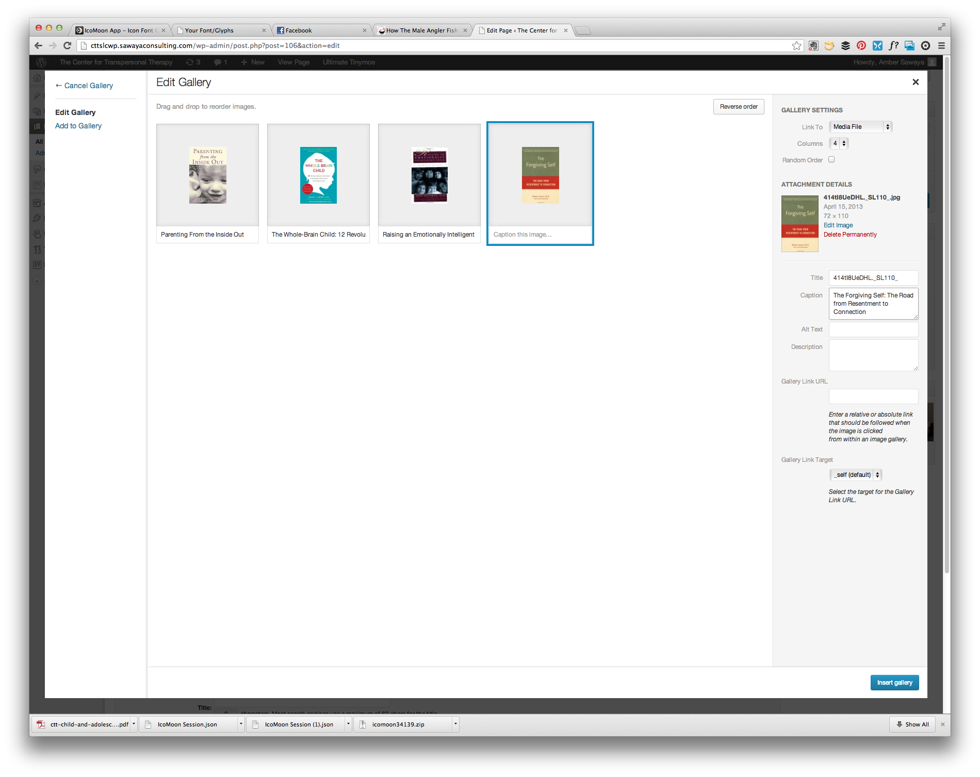Open the comments bubble icon showing 1
Image resolution: width=980 pixels, height=777 pixels.
coord(221,62)
